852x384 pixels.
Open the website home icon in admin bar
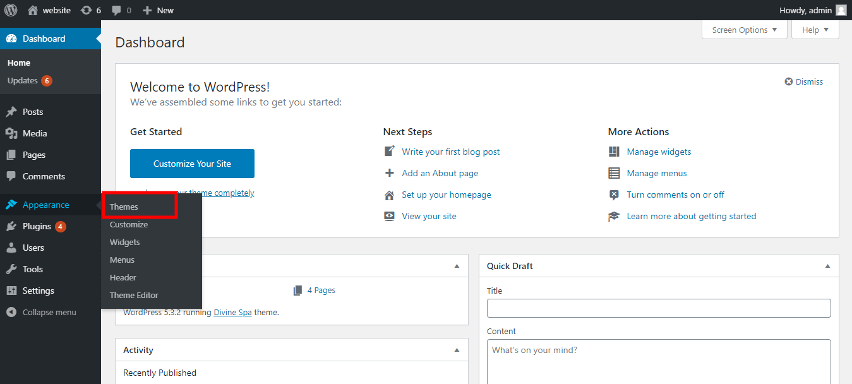click(33, 10)
